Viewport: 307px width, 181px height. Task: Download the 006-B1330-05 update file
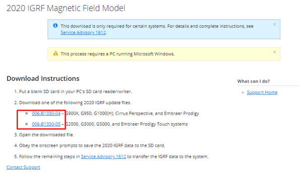coord(46,124)
